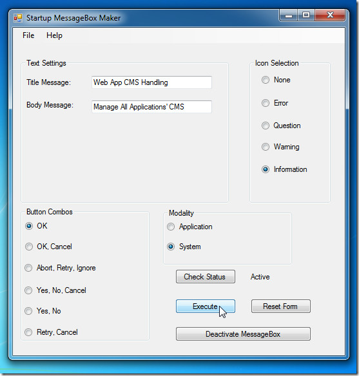Click Deactivate MessageBox button
The height and width of the screenshot is (376, 359).
click(x=243, y=334)
